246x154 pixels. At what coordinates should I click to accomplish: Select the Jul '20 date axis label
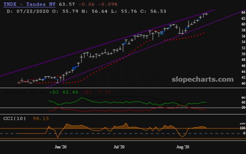click(x=119, y=147)
